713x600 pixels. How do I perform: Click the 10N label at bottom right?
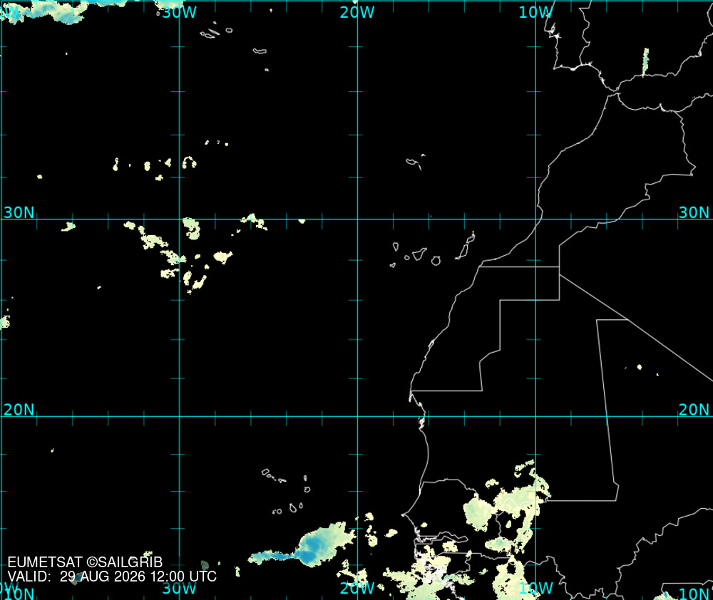click(x=694, y=593)
